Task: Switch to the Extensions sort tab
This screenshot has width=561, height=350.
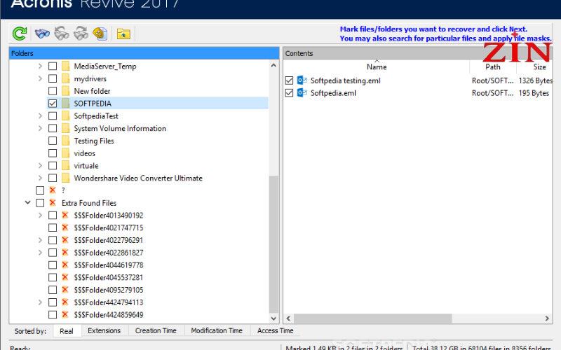Action: coord(104,330)
